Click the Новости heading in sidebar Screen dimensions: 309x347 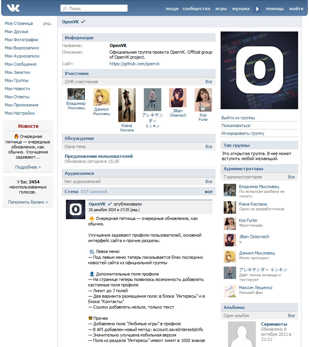coord(28,126)
